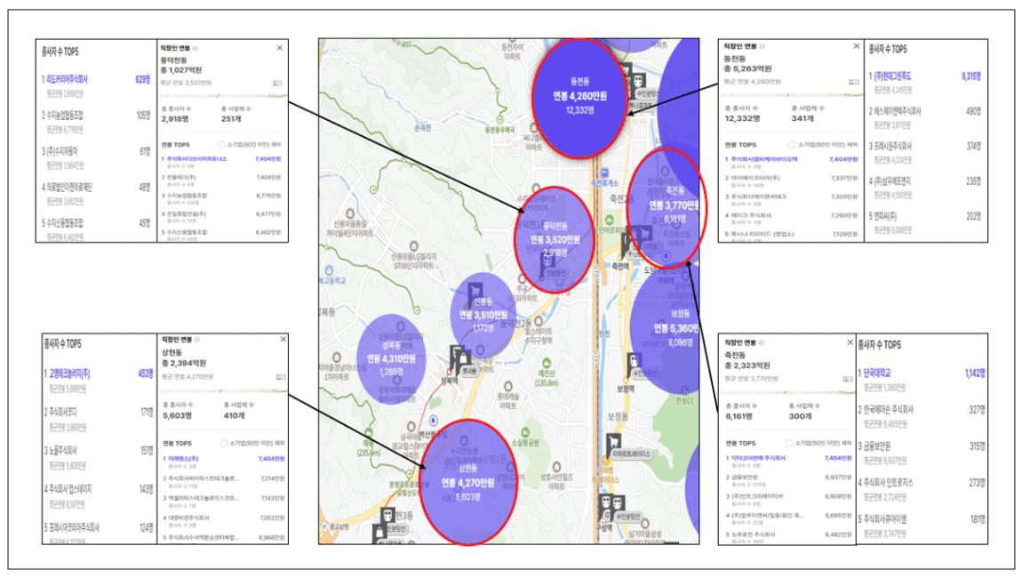
Task: Select the 동천동 salary bubble on map
Action: click(579, 98)
